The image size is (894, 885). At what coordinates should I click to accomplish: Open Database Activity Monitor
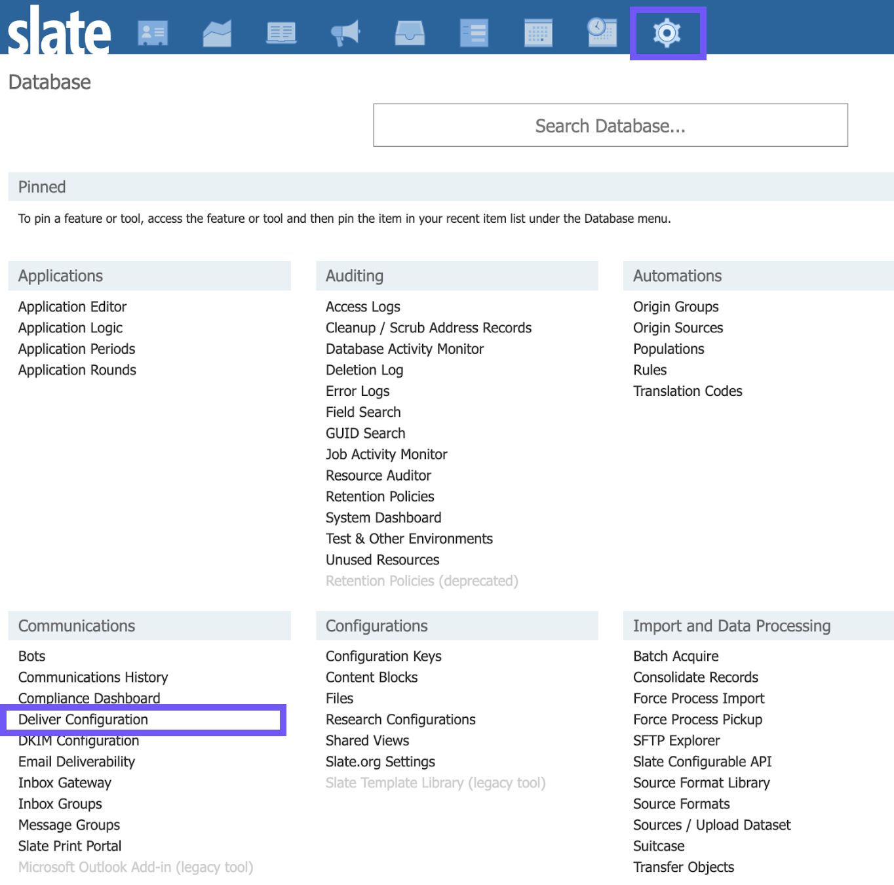404,349
